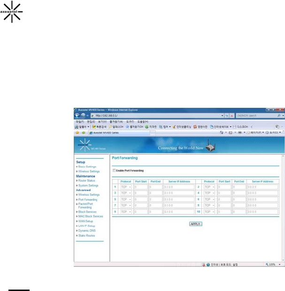This screenshot has height=291, width=285.
Task: Click Port Start field of rule 1
Action: [141, 187]
